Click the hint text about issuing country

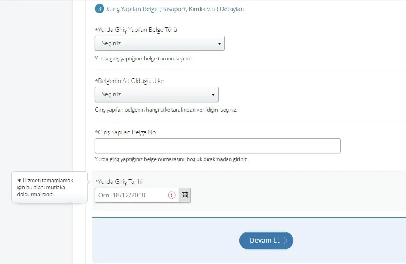[166, 110]
